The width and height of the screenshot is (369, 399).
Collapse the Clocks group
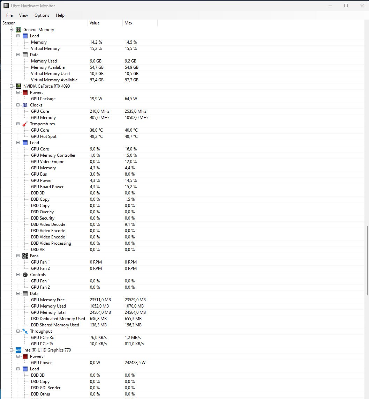pyautogui.click(x=18, y=105)
